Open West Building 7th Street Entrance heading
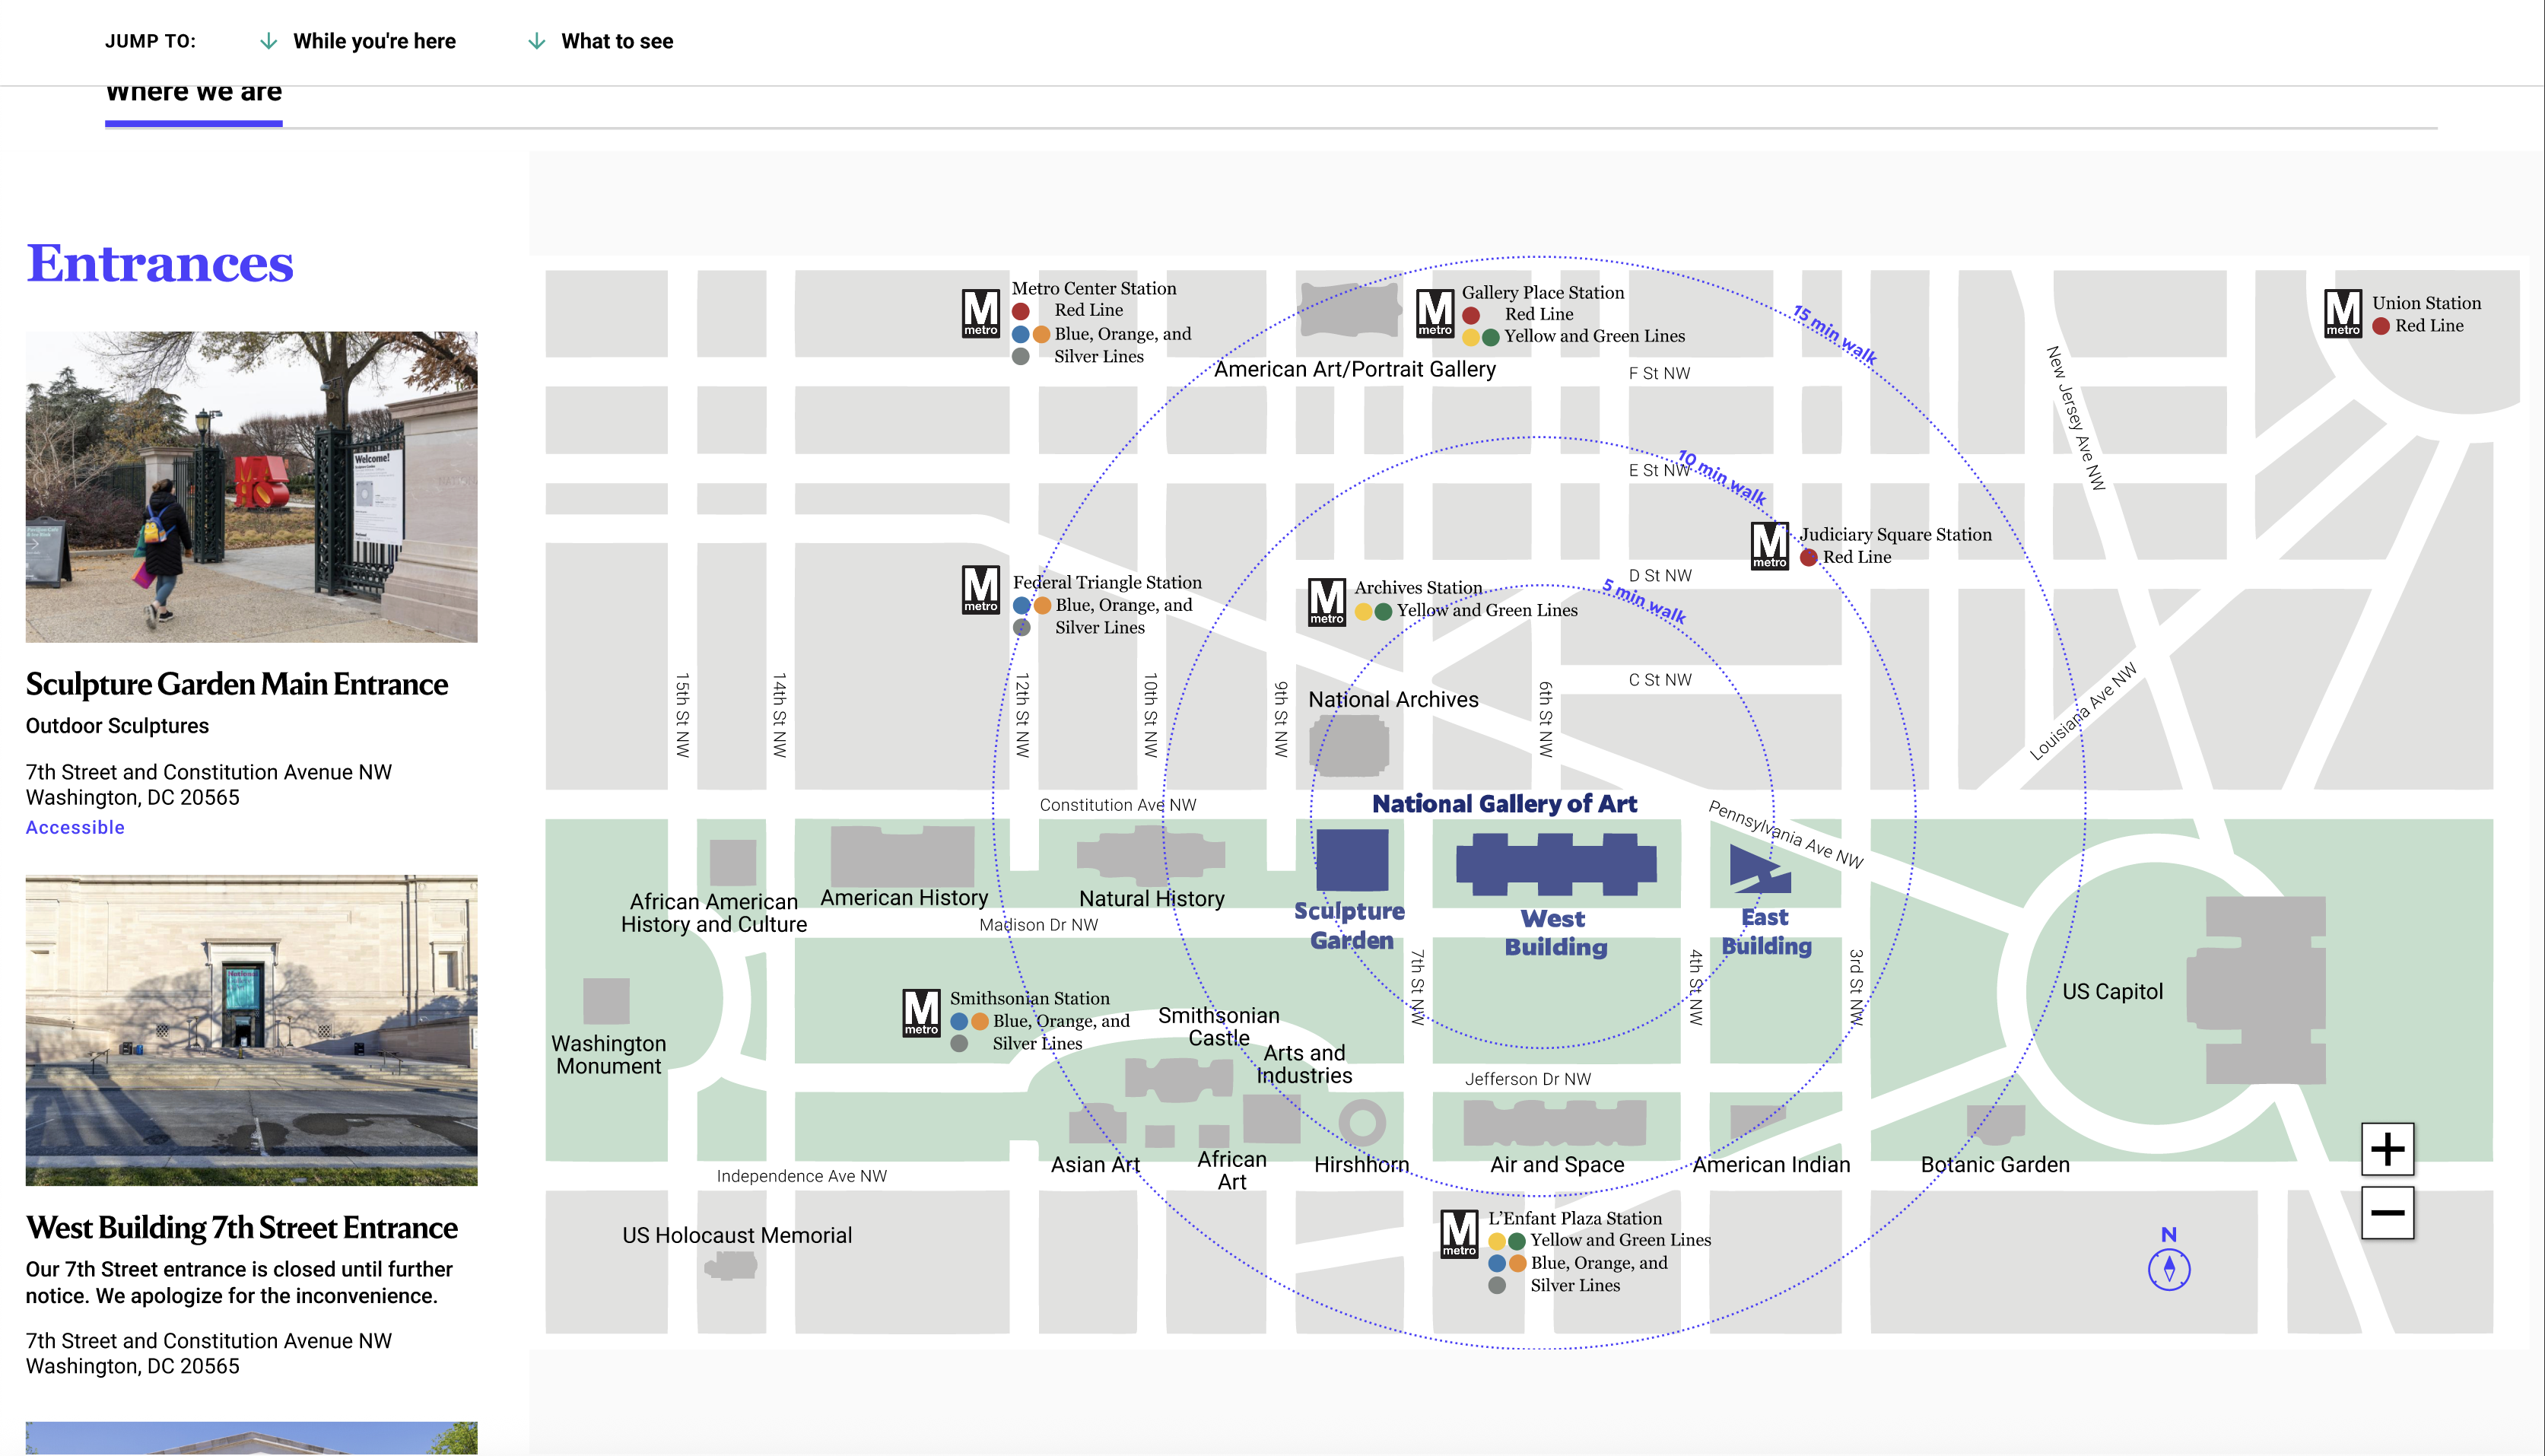 242,1227
